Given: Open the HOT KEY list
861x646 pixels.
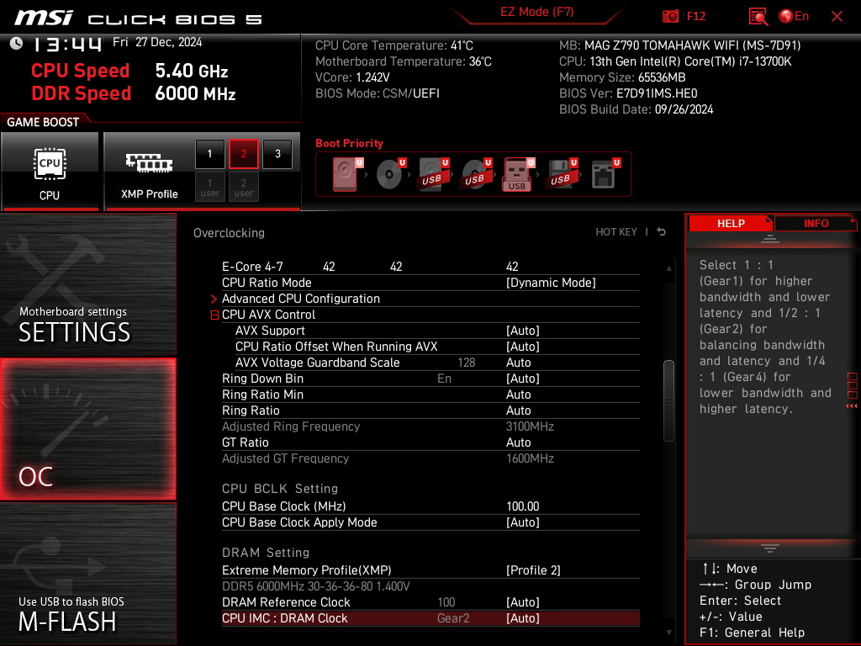Looking at the screenshot, I should (x=616, y=232).
